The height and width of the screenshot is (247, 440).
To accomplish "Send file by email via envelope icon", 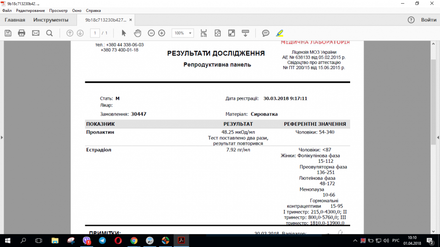I will 35,33.
